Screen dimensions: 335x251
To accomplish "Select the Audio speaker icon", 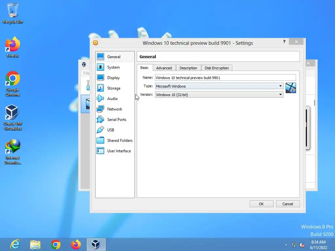I will [100, 99].
